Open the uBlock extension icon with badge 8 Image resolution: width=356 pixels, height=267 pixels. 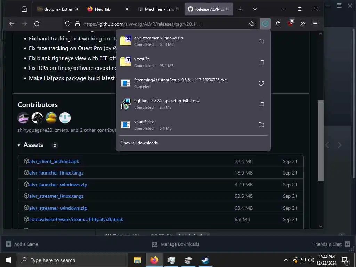click(290, 23)
